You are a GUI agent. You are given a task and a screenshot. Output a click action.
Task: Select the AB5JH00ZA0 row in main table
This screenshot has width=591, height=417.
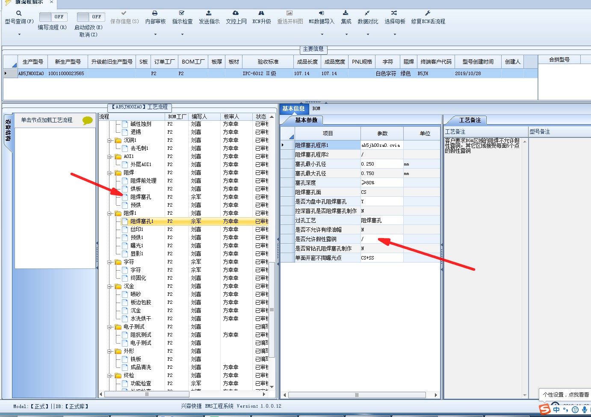[x=270, y=73]
